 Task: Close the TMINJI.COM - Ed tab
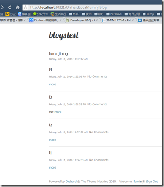click(x=133, y=20)
